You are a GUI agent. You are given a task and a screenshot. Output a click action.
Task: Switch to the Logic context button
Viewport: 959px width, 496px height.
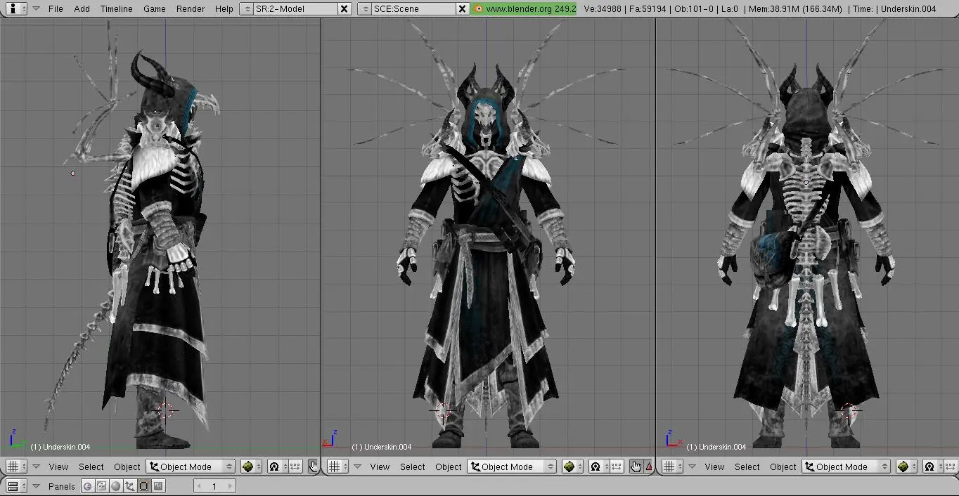click(88, 486)
